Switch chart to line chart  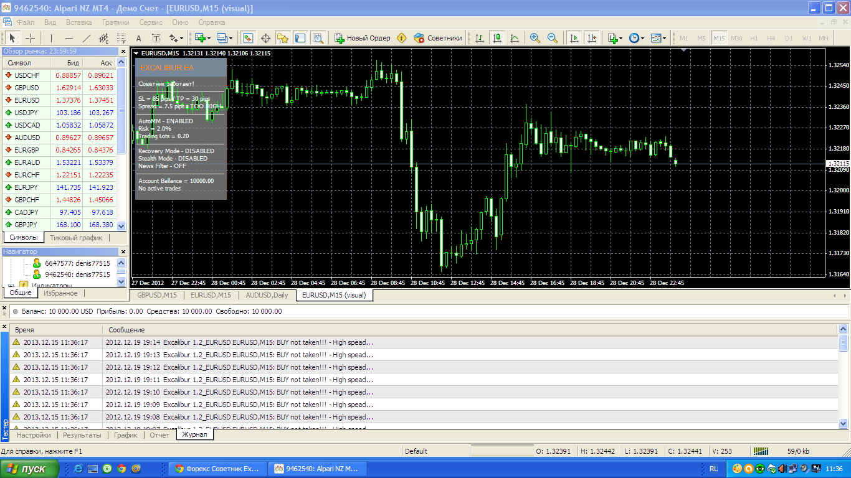pos(515,38)
